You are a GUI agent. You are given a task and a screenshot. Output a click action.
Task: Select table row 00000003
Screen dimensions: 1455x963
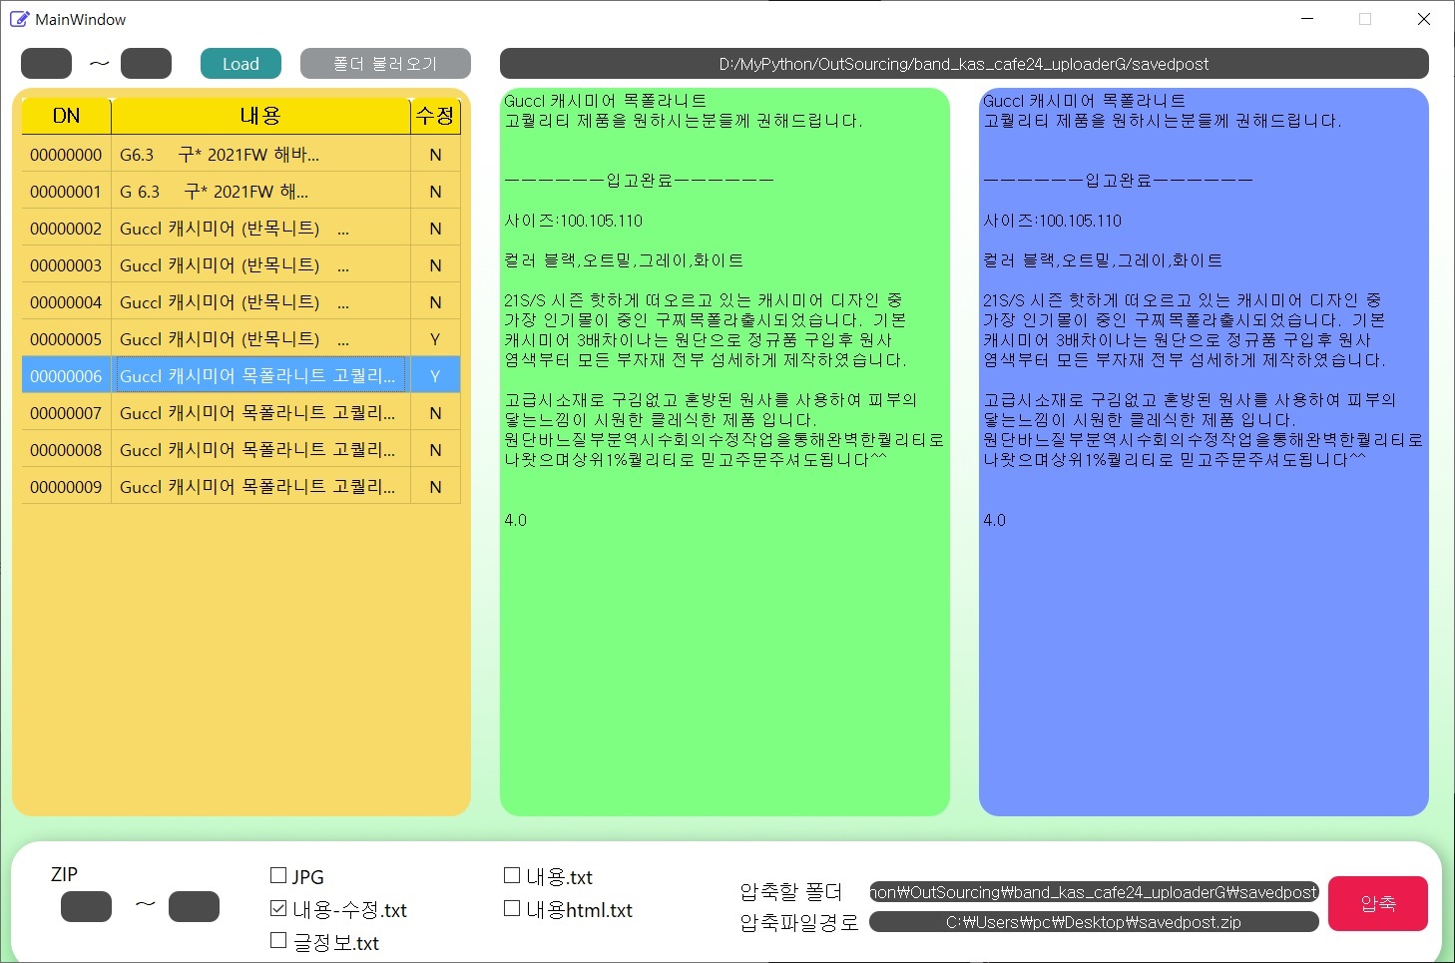pos(240,263)
